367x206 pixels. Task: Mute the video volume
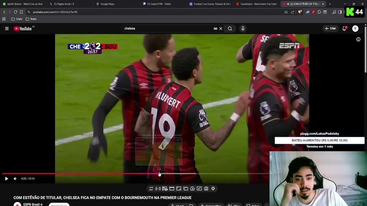(15, 179)
